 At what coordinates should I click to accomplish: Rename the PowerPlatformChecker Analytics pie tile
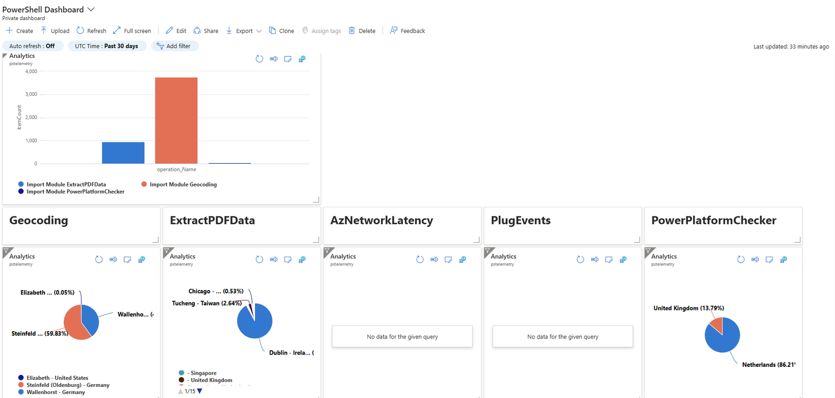pyautogui.click(x=755, y=259)
